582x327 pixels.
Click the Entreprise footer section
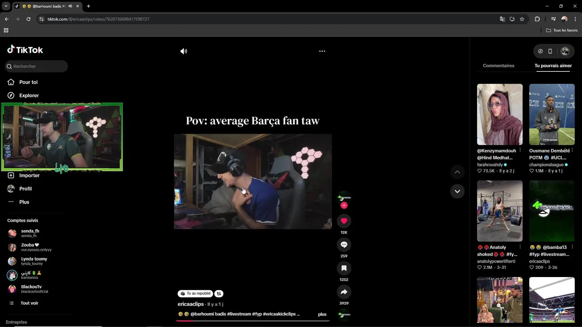16,322
